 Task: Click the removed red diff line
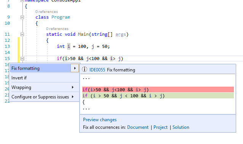158,89
